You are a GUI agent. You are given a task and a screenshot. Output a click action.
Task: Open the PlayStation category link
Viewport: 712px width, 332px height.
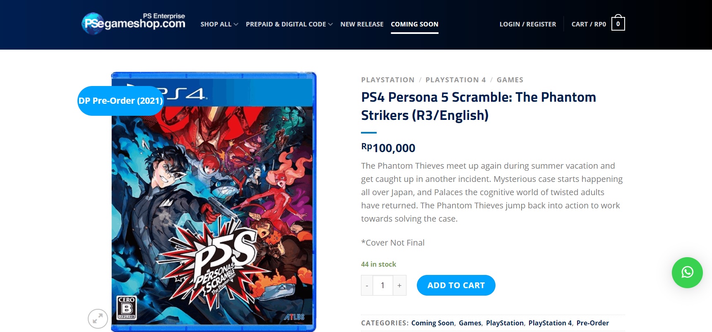coord(505,323)
